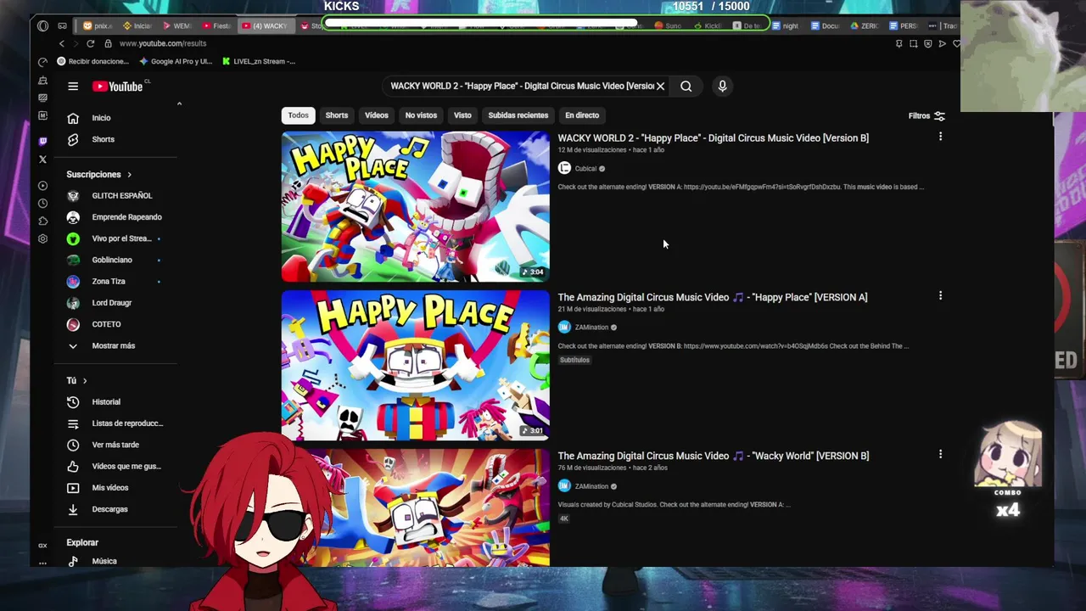Open LIVEL_zn Stream bookmark
Viewport: 1086px width, 611px height.
[259, 61]
